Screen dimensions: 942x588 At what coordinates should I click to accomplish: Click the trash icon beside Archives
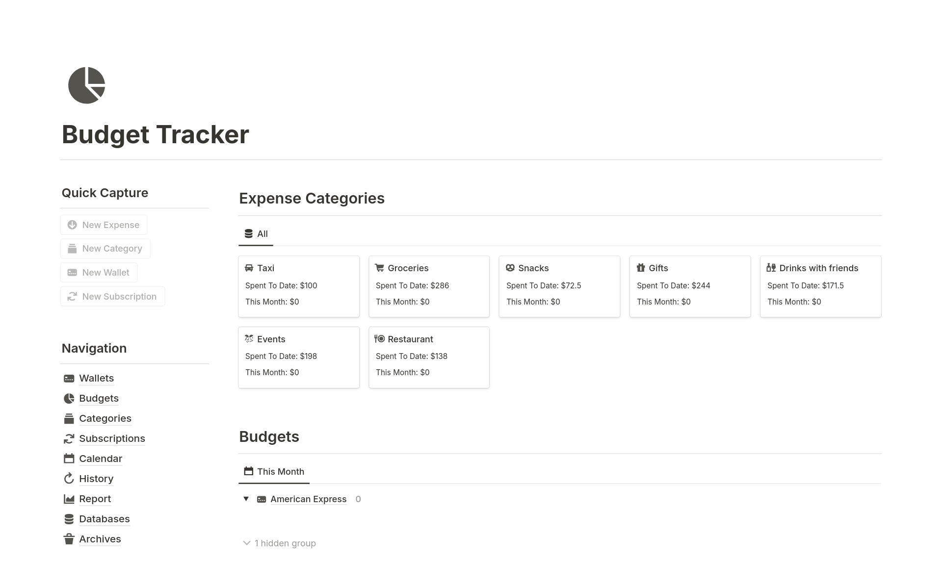point(69,539)
